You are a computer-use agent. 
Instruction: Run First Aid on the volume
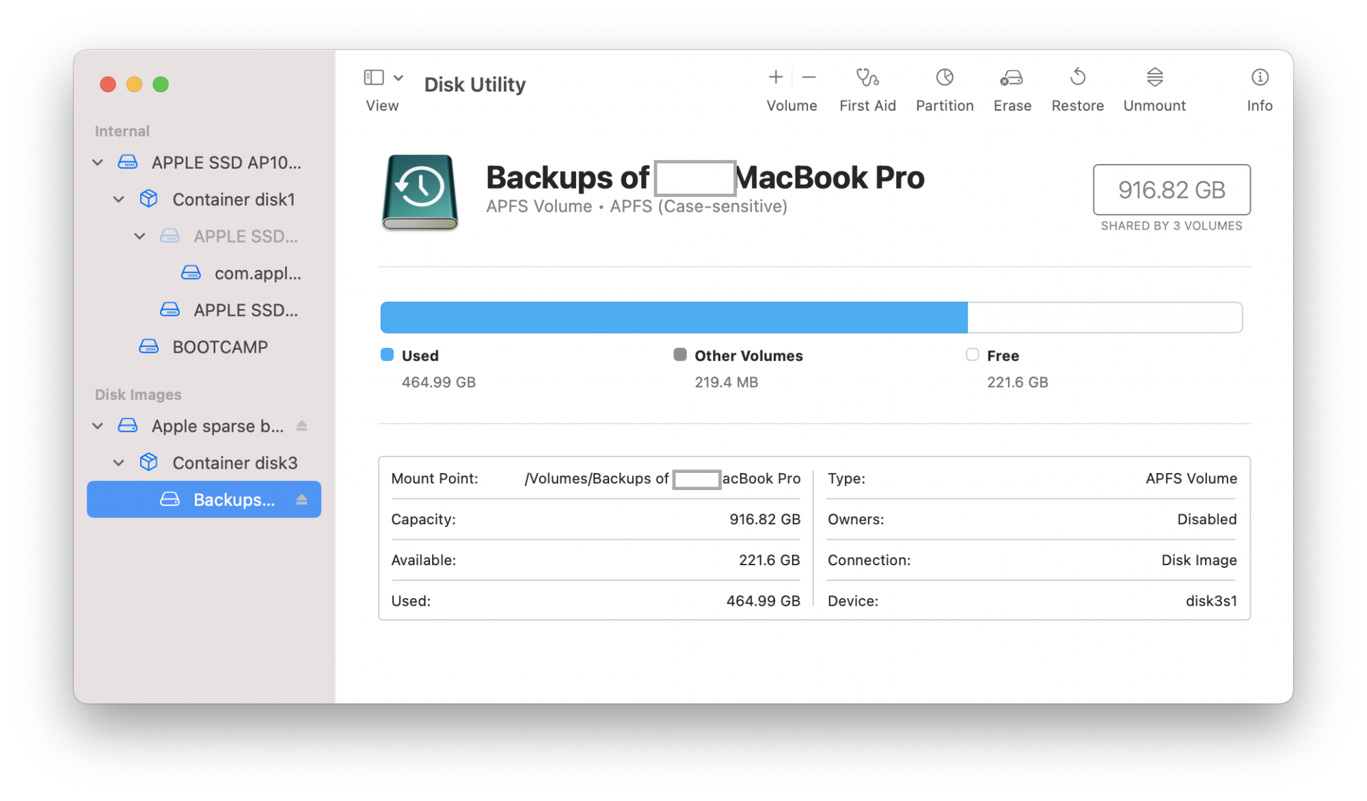tap(867, 79)
